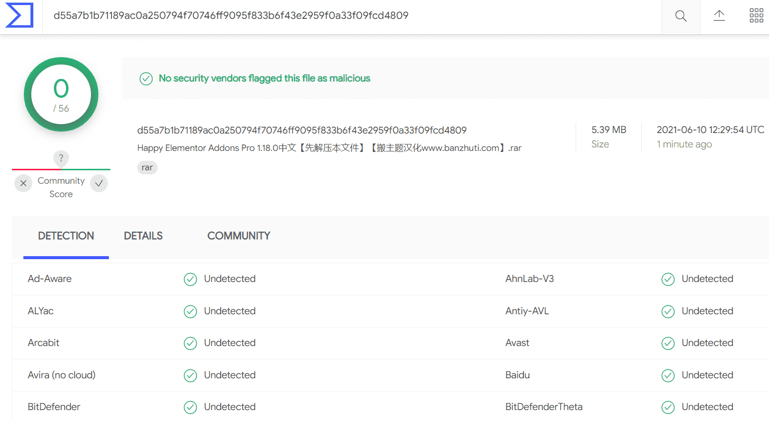Click the Size label under 5.39 MB
The width and height of the screenshot is (769, 421).
pyautogui.click(x=600, y=144)
